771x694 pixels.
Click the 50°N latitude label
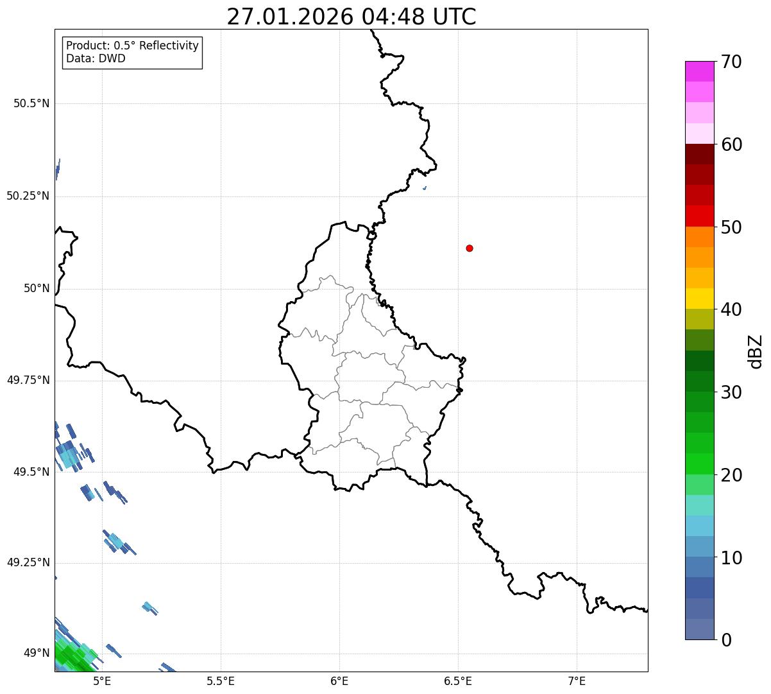[37, 288]
